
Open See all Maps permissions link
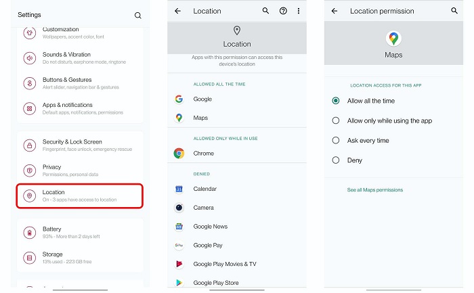point(374,190)
